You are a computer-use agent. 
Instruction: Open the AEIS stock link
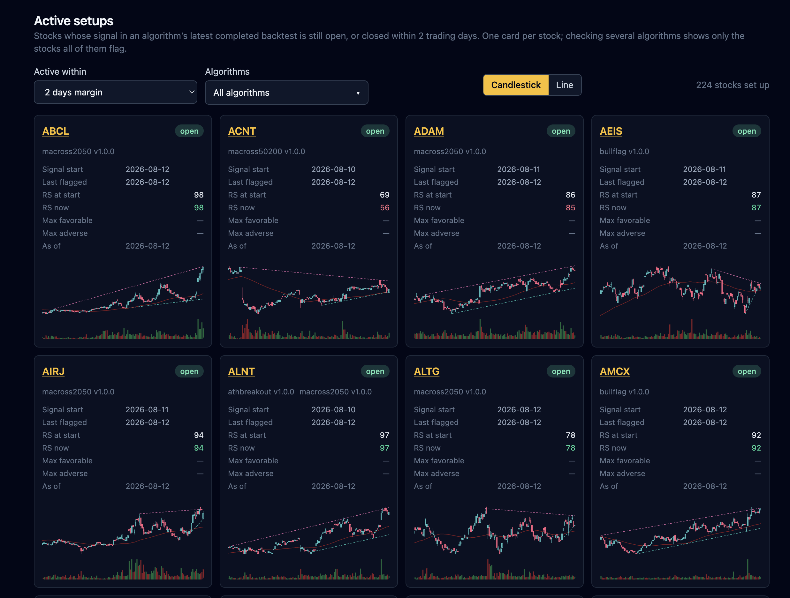click(x=611, y=131)
